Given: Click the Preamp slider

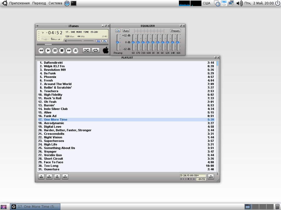Looking at the screenshot, I should 117,42.
